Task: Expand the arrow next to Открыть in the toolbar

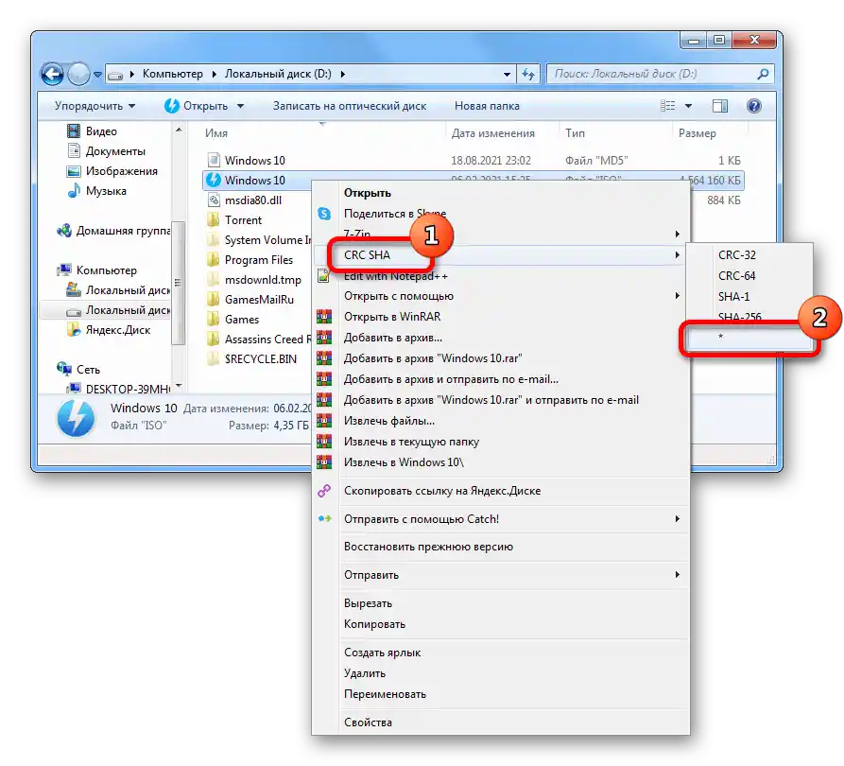Action: (241, 106)
